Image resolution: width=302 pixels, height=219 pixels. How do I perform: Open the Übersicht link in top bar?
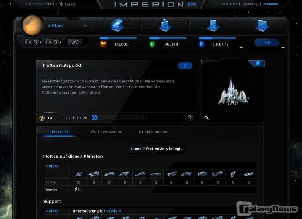(x=229, y=4)
